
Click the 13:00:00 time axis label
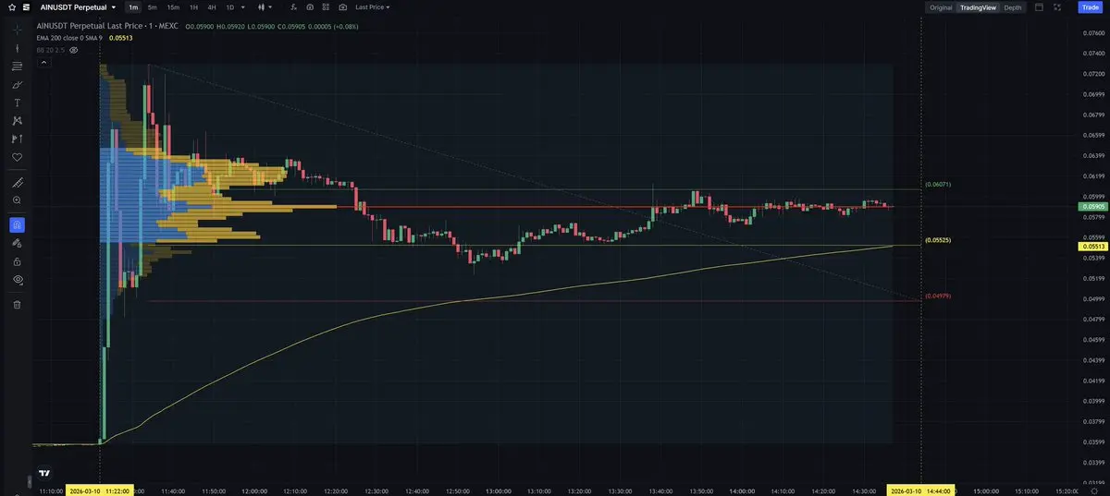[x=500, y=490]
